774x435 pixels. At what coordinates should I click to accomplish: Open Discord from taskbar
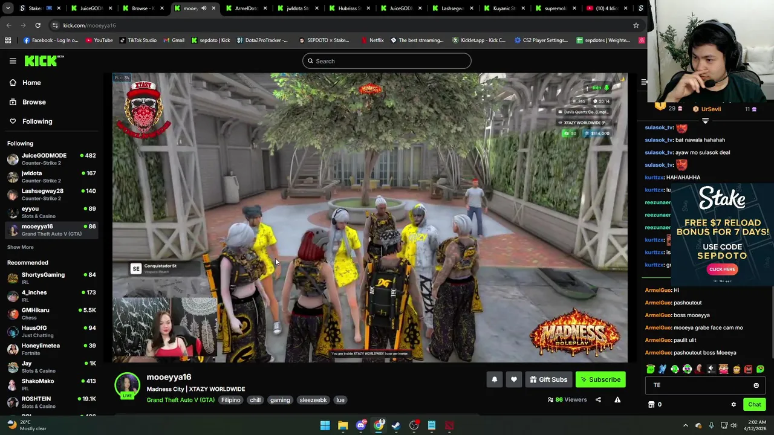361,425
